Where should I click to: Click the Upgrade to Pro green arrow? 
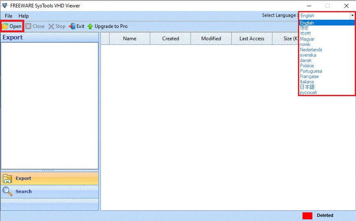tap(90, 26)
